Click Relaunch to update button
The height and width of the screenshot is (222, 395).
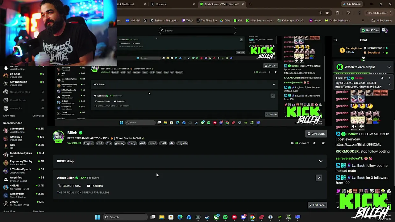(x=377, y=13)
